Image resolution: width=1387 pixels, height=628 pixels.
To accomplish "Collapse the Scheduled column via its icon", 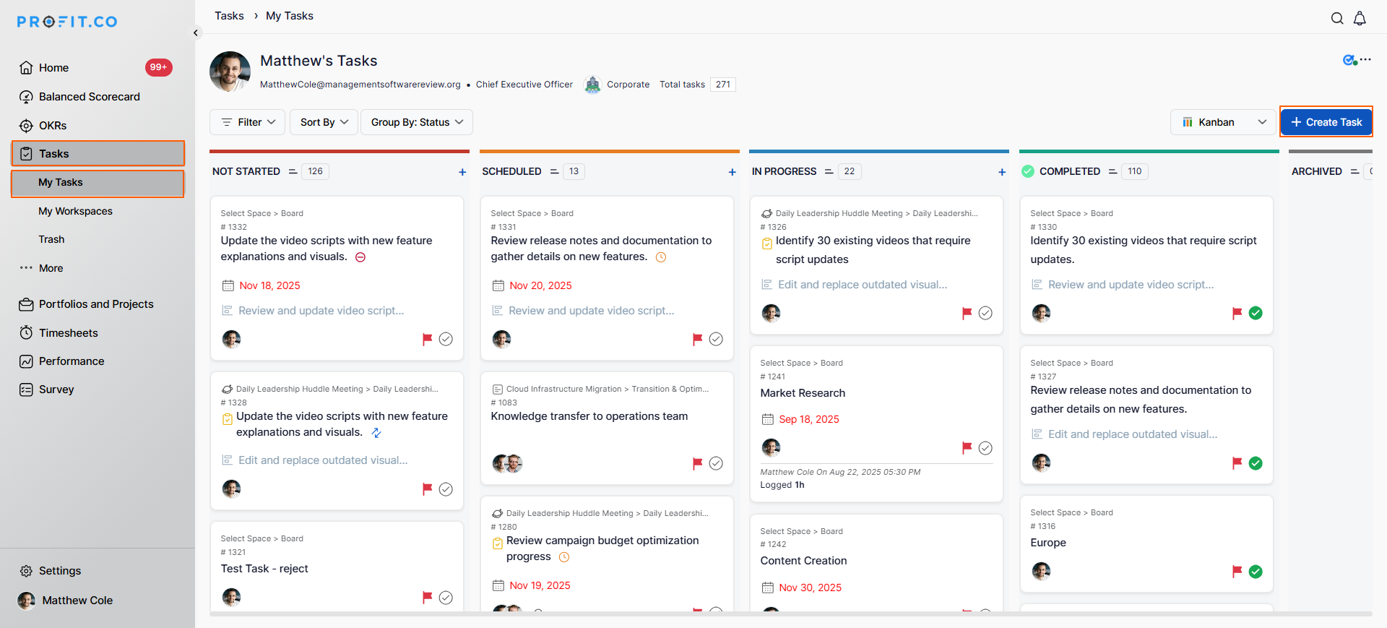I will tap(554, 171).
